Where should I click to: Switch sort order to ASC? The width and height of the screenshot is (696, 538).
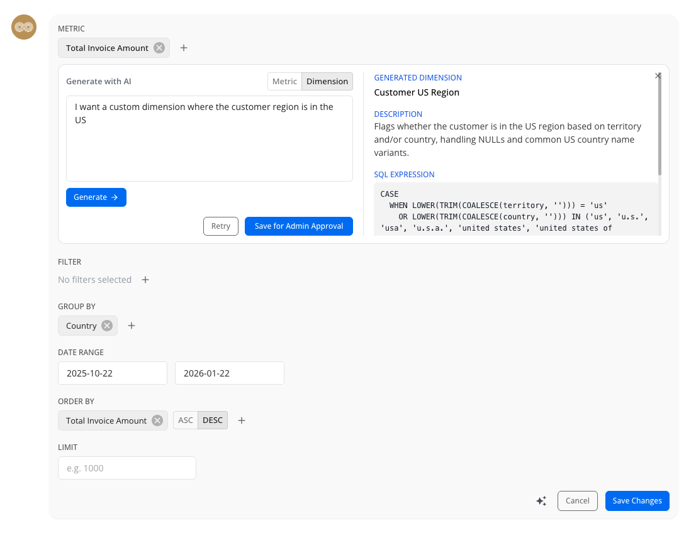click(x=186, y=420)
